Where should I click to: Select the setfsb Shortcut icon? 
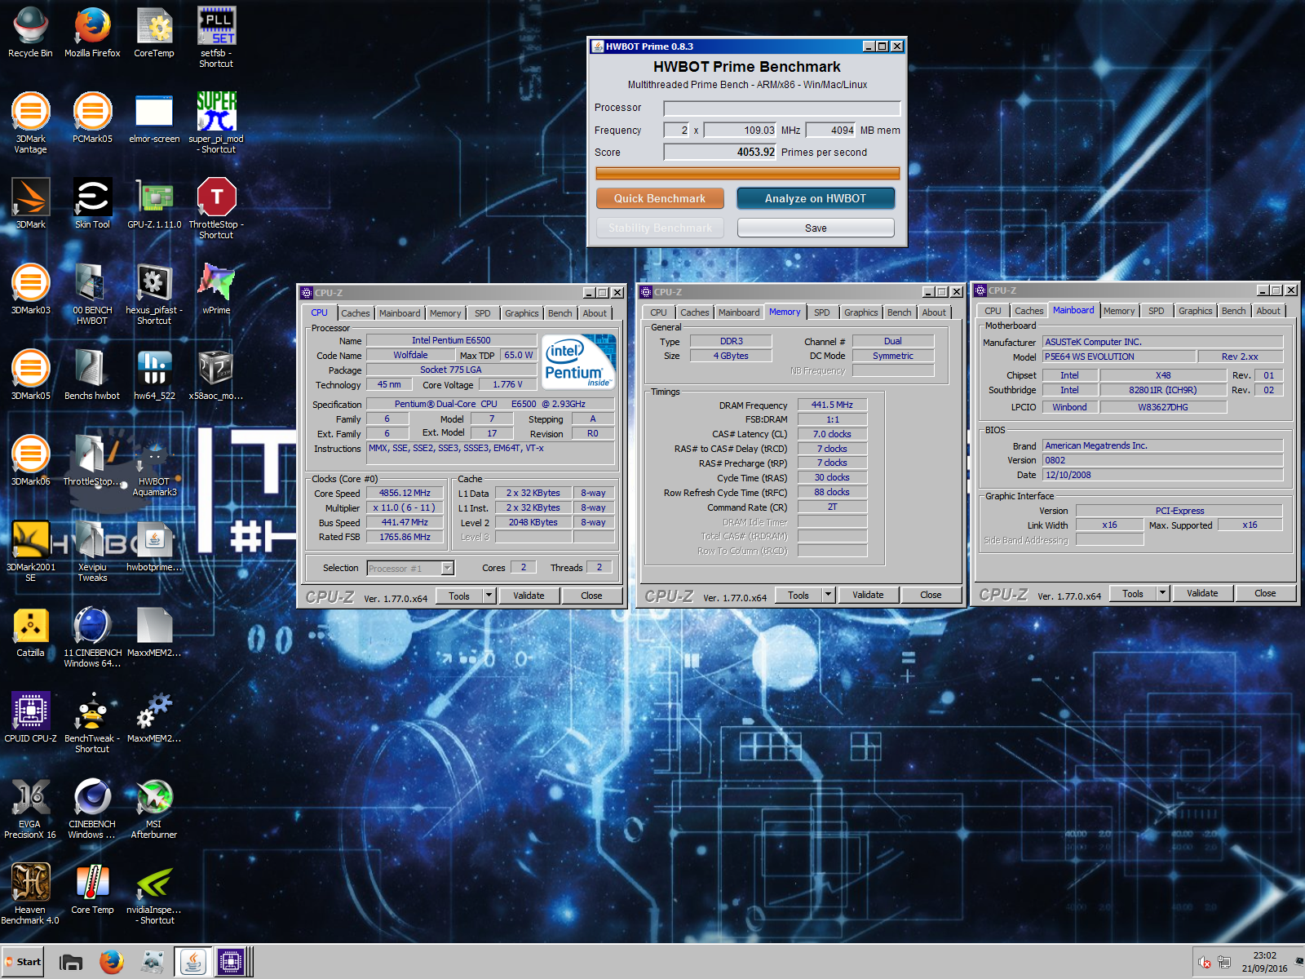click(x=216, y=38)
